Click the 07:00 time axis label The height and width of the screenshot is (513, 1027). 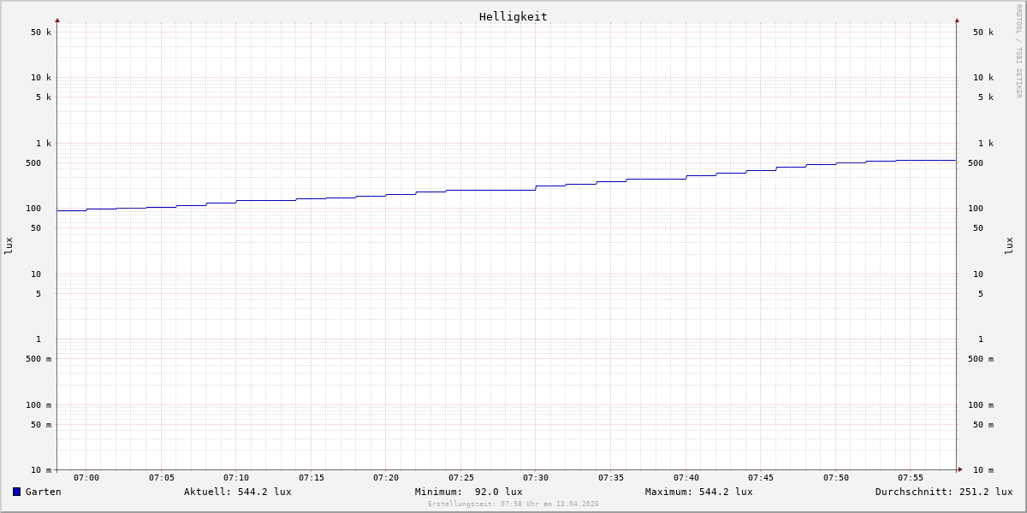click(x=86, y=478)
